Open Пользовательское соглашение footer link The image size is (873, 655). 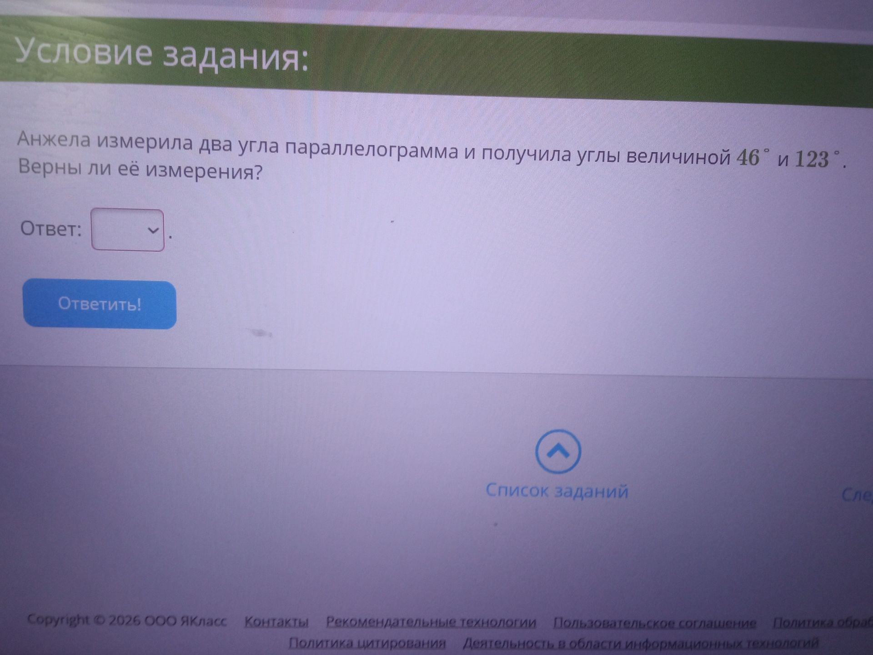pos(655,623)
